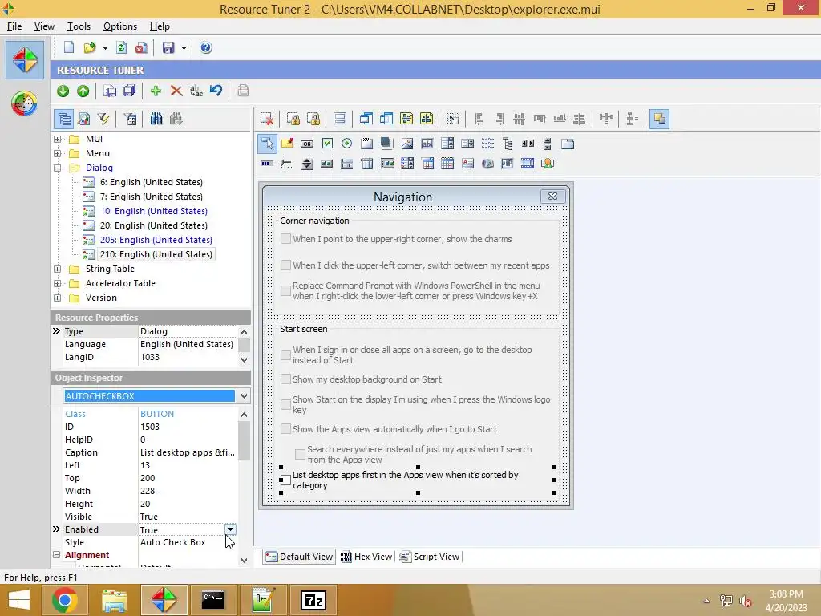This screenshot has height=616, width=821.
Task: Click the align left edges icon
Action: (x=479, y=119)
